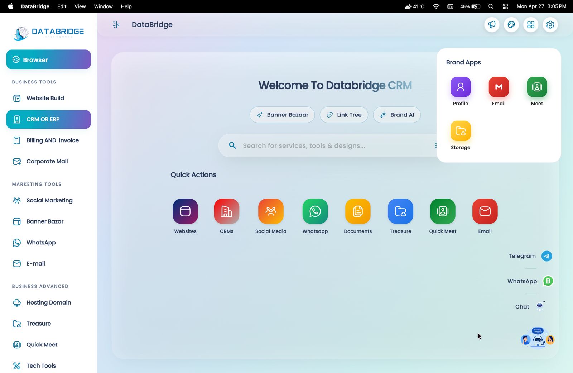Click the menu bar date and time
This screenshot has height=373, width=573.
(541, 6)
